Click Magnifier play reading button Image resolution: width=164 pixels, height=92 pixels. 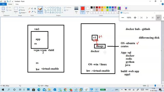pos(147,18)
